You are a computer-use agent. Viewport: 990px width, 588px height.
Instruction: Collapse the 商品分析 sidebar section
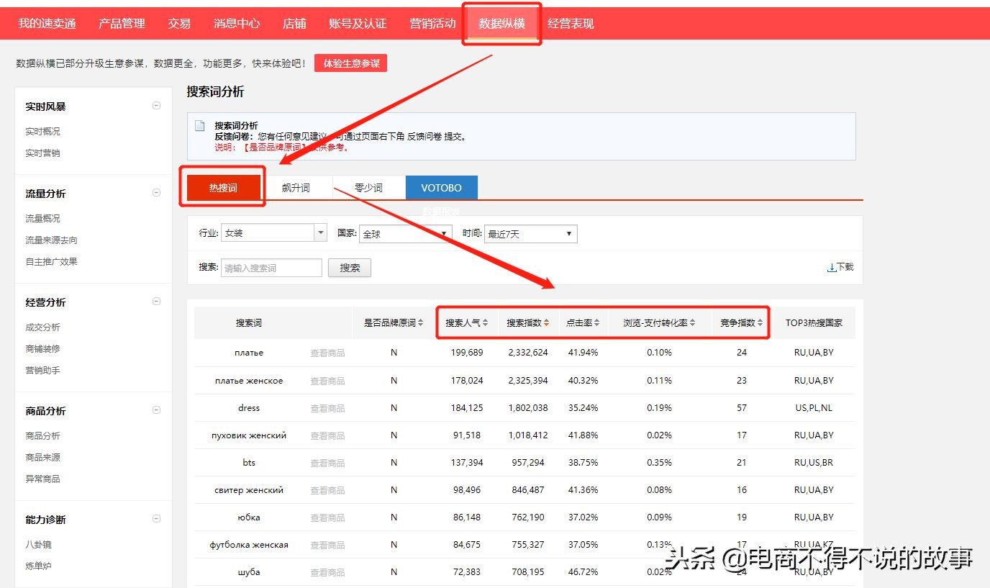pyautogui.click(x=156, y=410)
